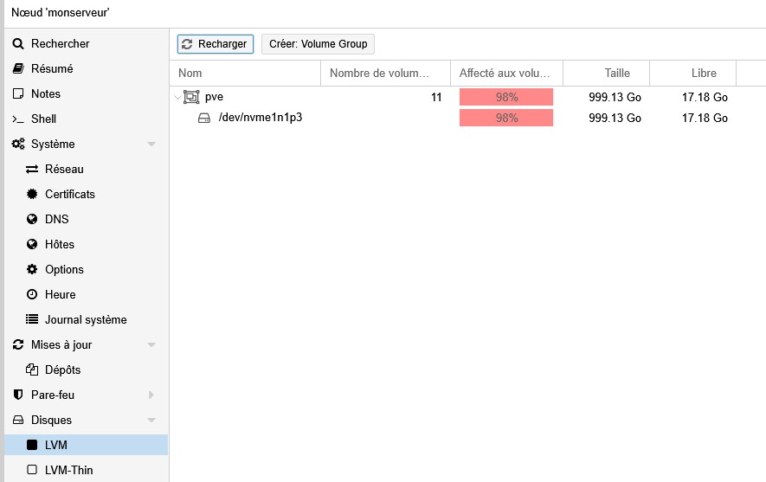Click the clock icon next to Heure
Screen dimensions: 766x482
click(x=32, y=295)
